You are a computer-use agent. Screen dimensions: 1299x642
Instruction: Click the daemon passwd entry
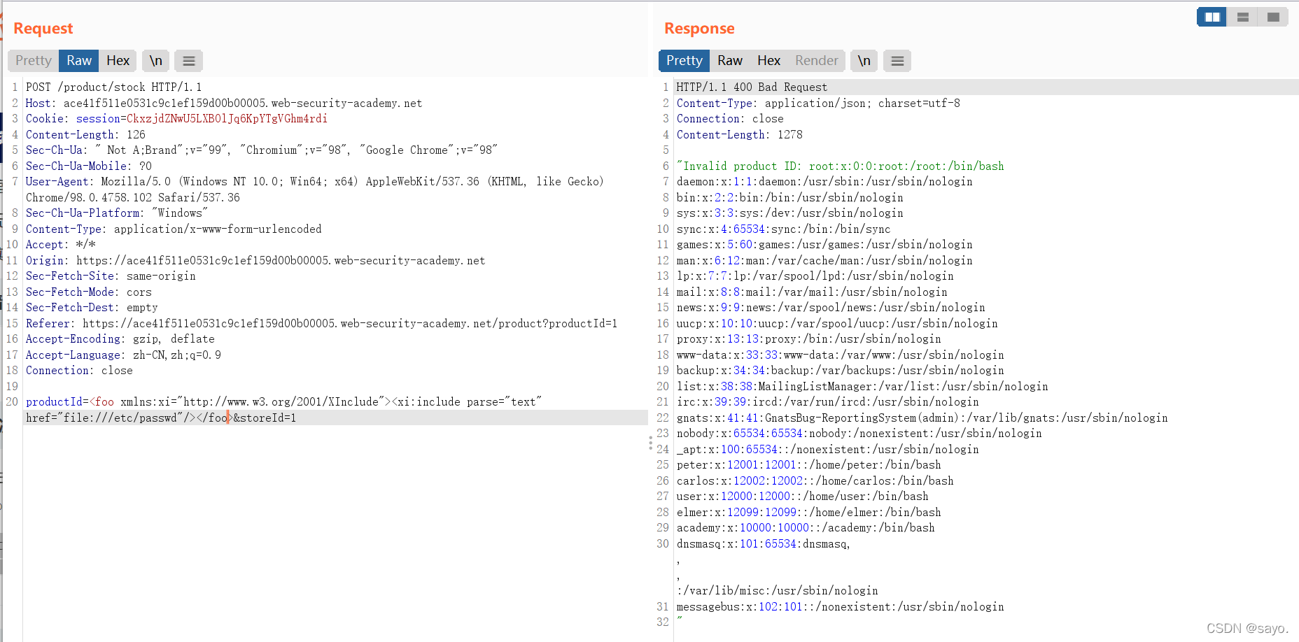coord(824,182)
